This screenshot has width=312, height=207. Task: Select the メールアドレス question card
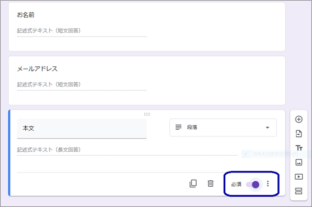click(147, 81)
